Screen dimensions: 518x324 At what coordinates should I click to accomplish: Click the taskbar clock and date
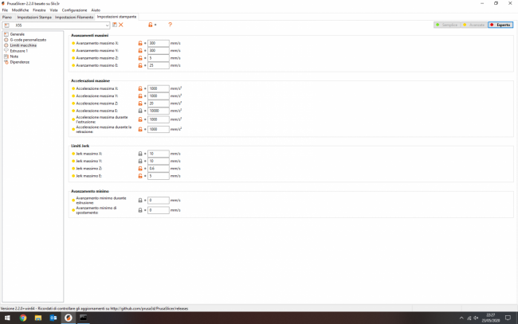(x=491, y=318)
